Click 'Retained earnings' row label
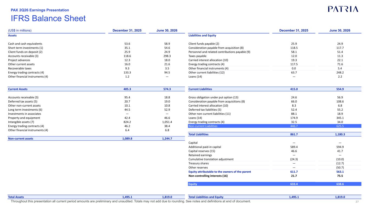The width and height of the screenshot is (369, 207). pyautogui.click(x=200, y=155)
